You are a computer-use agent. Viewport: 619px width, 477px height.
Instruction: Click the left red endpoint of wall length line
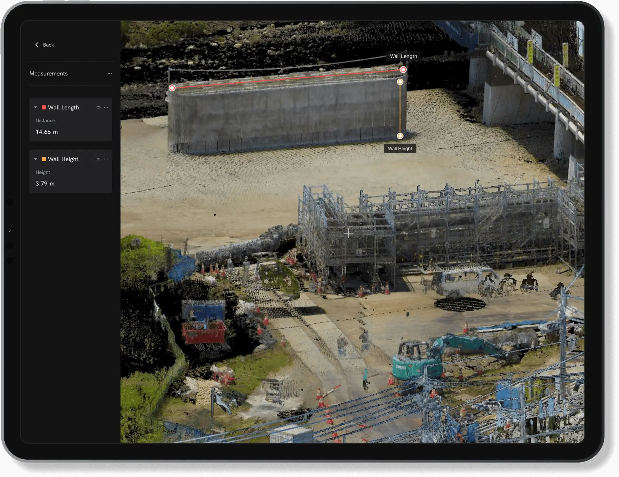[x=172, y=88]
